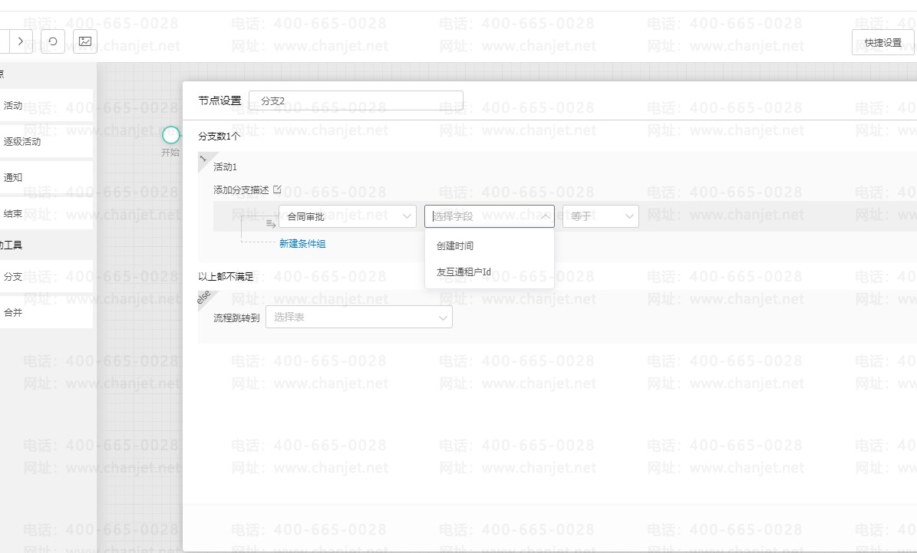Image resolution: width=917 pixels, height=553 pixels.
Task: Click the 活动1 branch label
Action: 225,167
